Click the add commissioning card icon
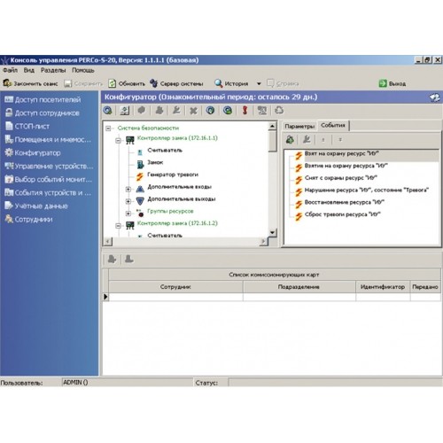This screenshot has width=443, height=443. point(112,260)
